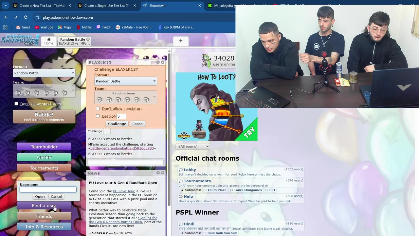The width and height of the screenshot is (419, 236).
Task: Open the Key & BPM bookmark
Action: [176, 27]
